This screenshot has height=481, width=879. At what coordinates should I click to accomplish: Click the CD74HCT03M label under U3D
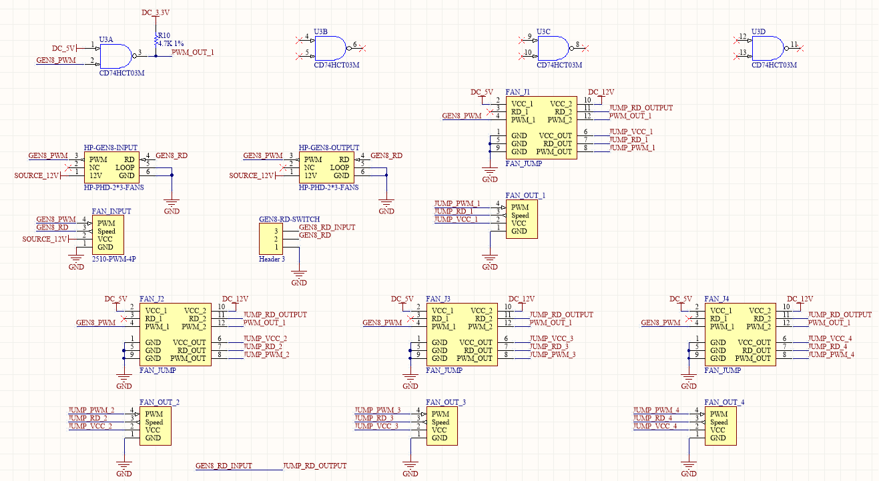pos(774,65)
